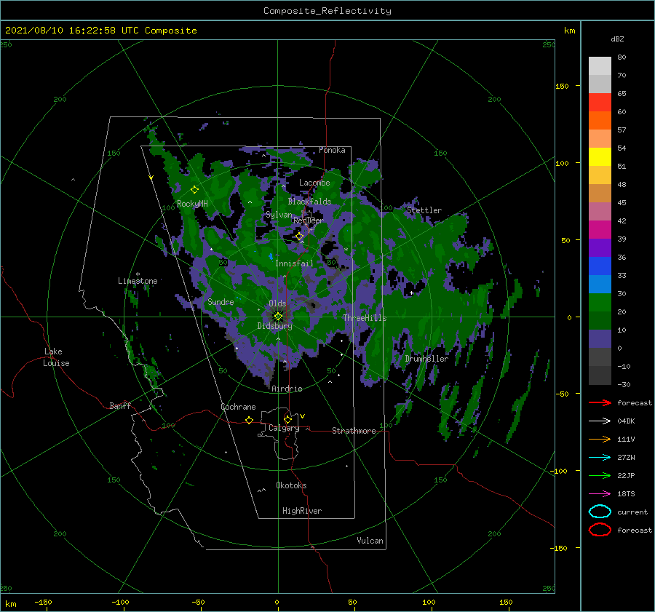Click the ThreeHills town label
Image resolution: width=655 pixels, height=612 pixels.
pos(365,318)
